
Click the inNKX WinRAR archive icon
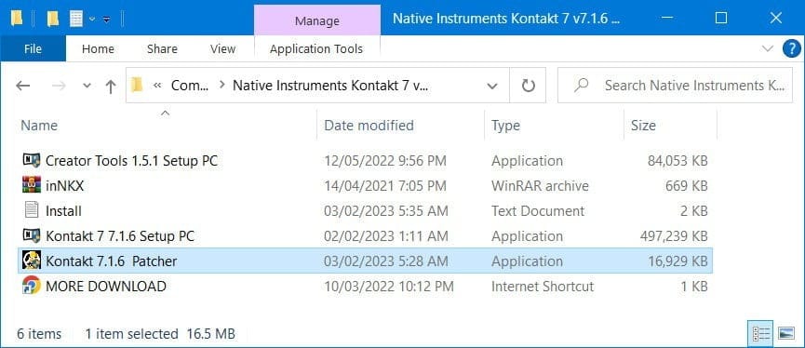[x=32, y=185]
